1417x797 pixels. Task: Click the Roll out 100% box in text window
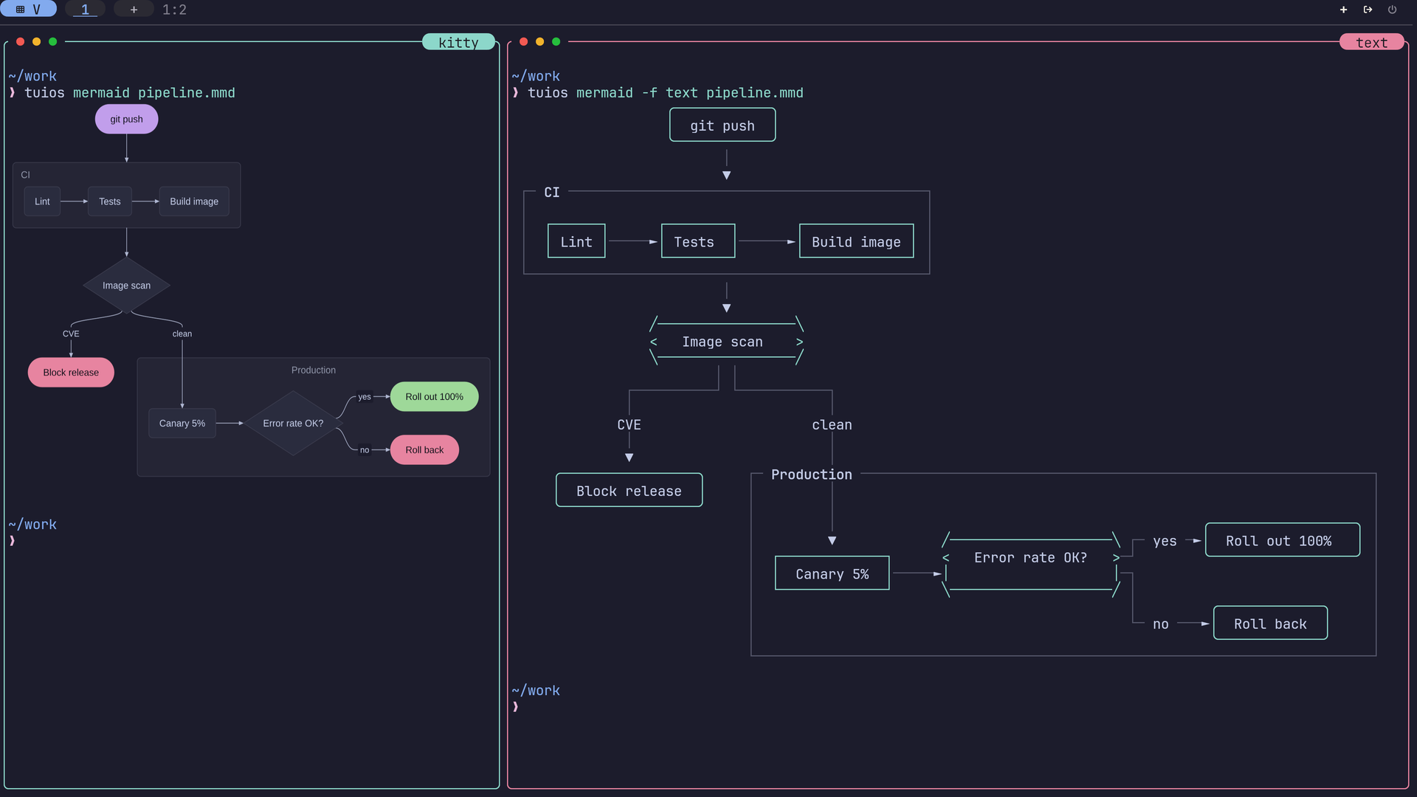pyautogui.click(x=1282, y=540)
